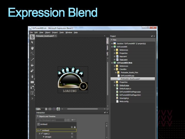Collapse the Solution GHTunesMIX node
The width and height of the screenshot is (185, 139).
pyautogui.click(x=112, y=44)
